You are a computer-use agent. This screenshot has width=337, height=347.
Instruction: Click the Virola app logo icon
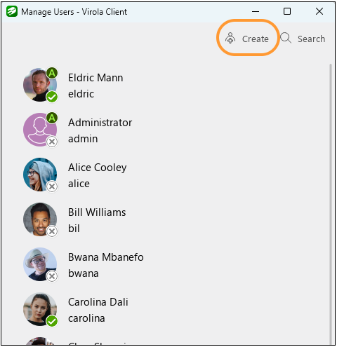click(12, 11)
